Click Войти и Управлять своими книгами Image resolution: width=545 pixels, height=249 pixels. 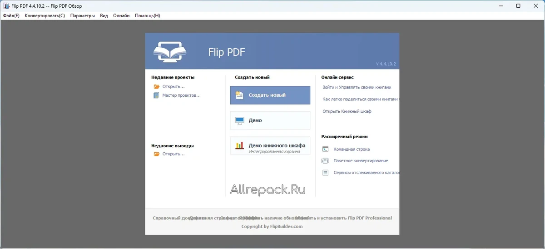(x=357, y=87)
